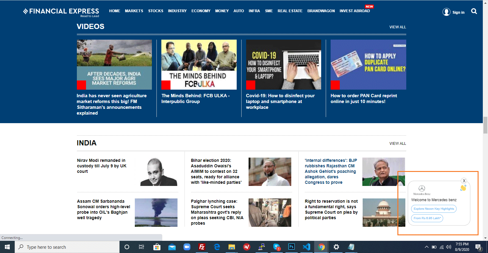Open Cortana circle icon in taskbar
Image resolution: width=488 pixels, height=253 pixels.
point(127,247)
